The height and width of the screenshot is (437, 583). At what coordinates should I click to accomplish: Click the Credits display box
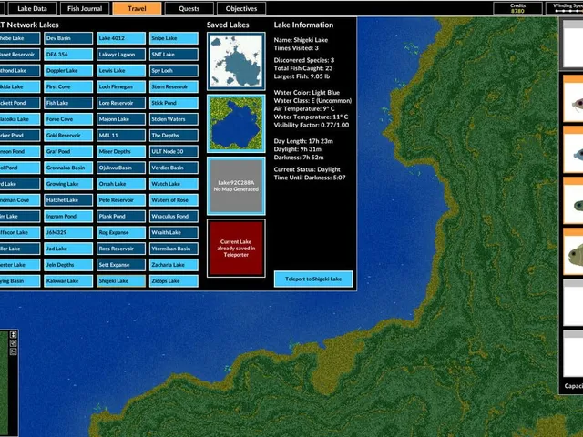[517, 8]
